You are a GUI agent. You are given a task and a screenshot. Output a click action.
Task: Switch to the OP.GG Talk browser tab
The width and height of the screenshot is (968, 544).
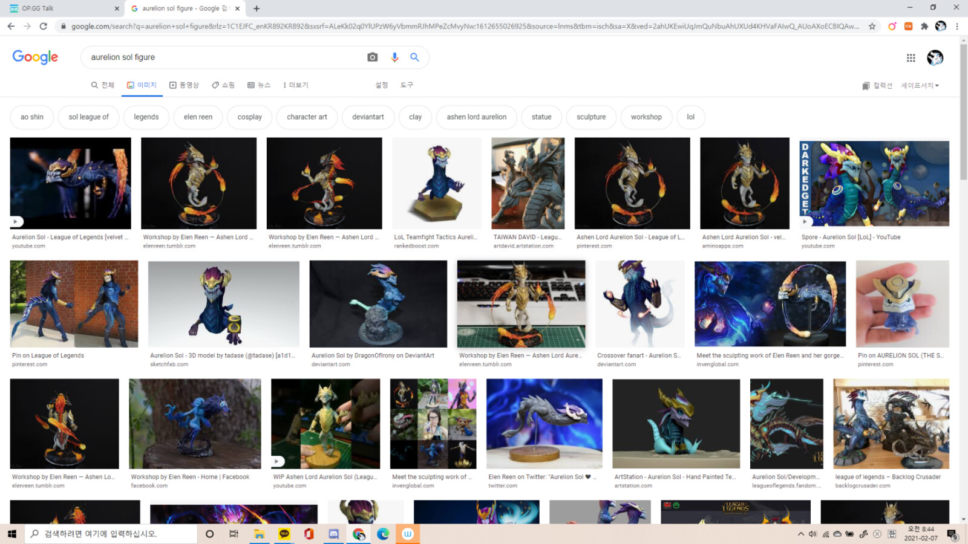coord(60,8)
